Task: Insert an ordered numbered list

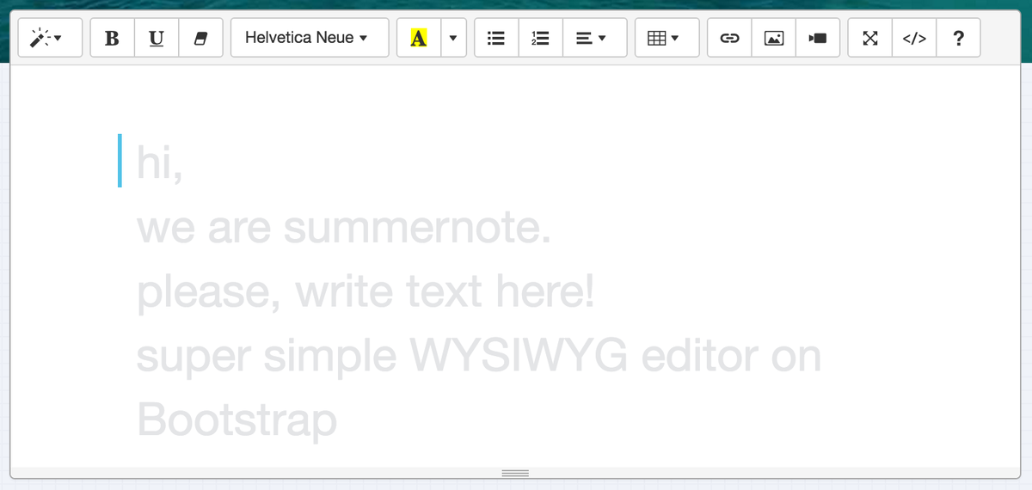Action: [541, 38]
